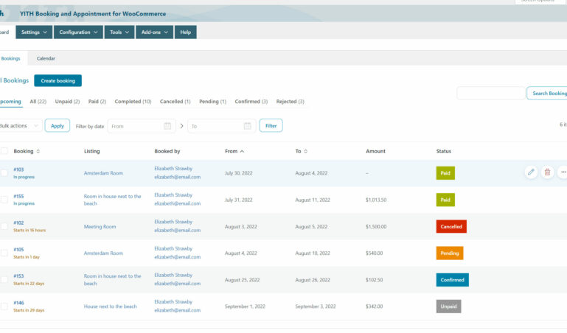567x333 pixels.
Task: Click the Status column header
Action: pyautogui.click(x=444, y=151)
